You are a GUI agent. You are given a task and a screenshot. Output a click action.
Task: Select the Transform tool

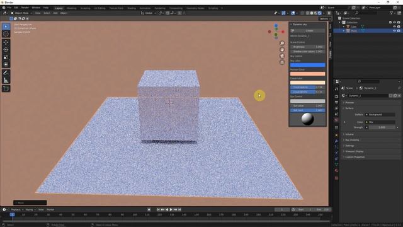pos(6,64)
